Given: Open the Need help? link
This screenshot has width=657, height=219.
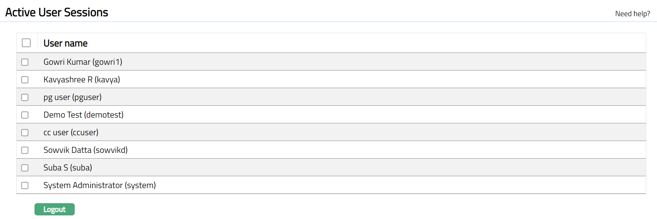Looking at the screenshot, I should (632, 14).
